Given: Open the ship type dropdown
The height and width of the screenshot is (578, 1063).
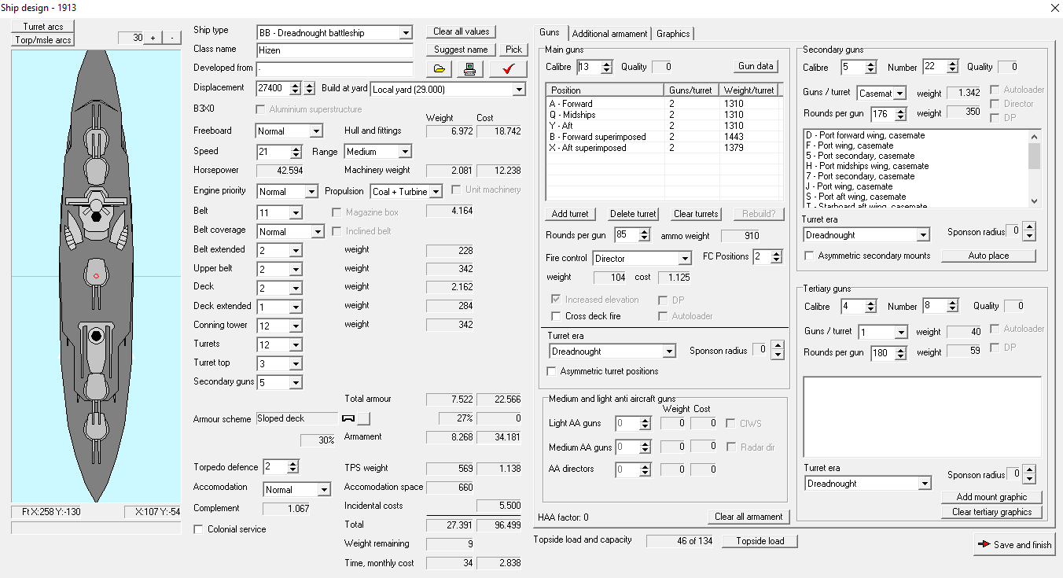Looking at the screenshot, I should [x=406, y=33].
